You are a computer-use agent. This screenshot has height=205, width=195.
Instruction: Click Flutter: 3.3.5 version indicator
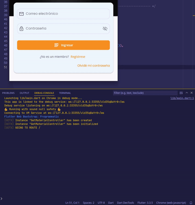point(145,203)
